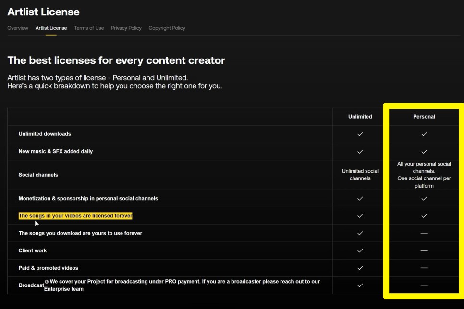464x309 pixels.
Task: Click 'The best licenses for every content creator' heading
Action: [116, 60]
